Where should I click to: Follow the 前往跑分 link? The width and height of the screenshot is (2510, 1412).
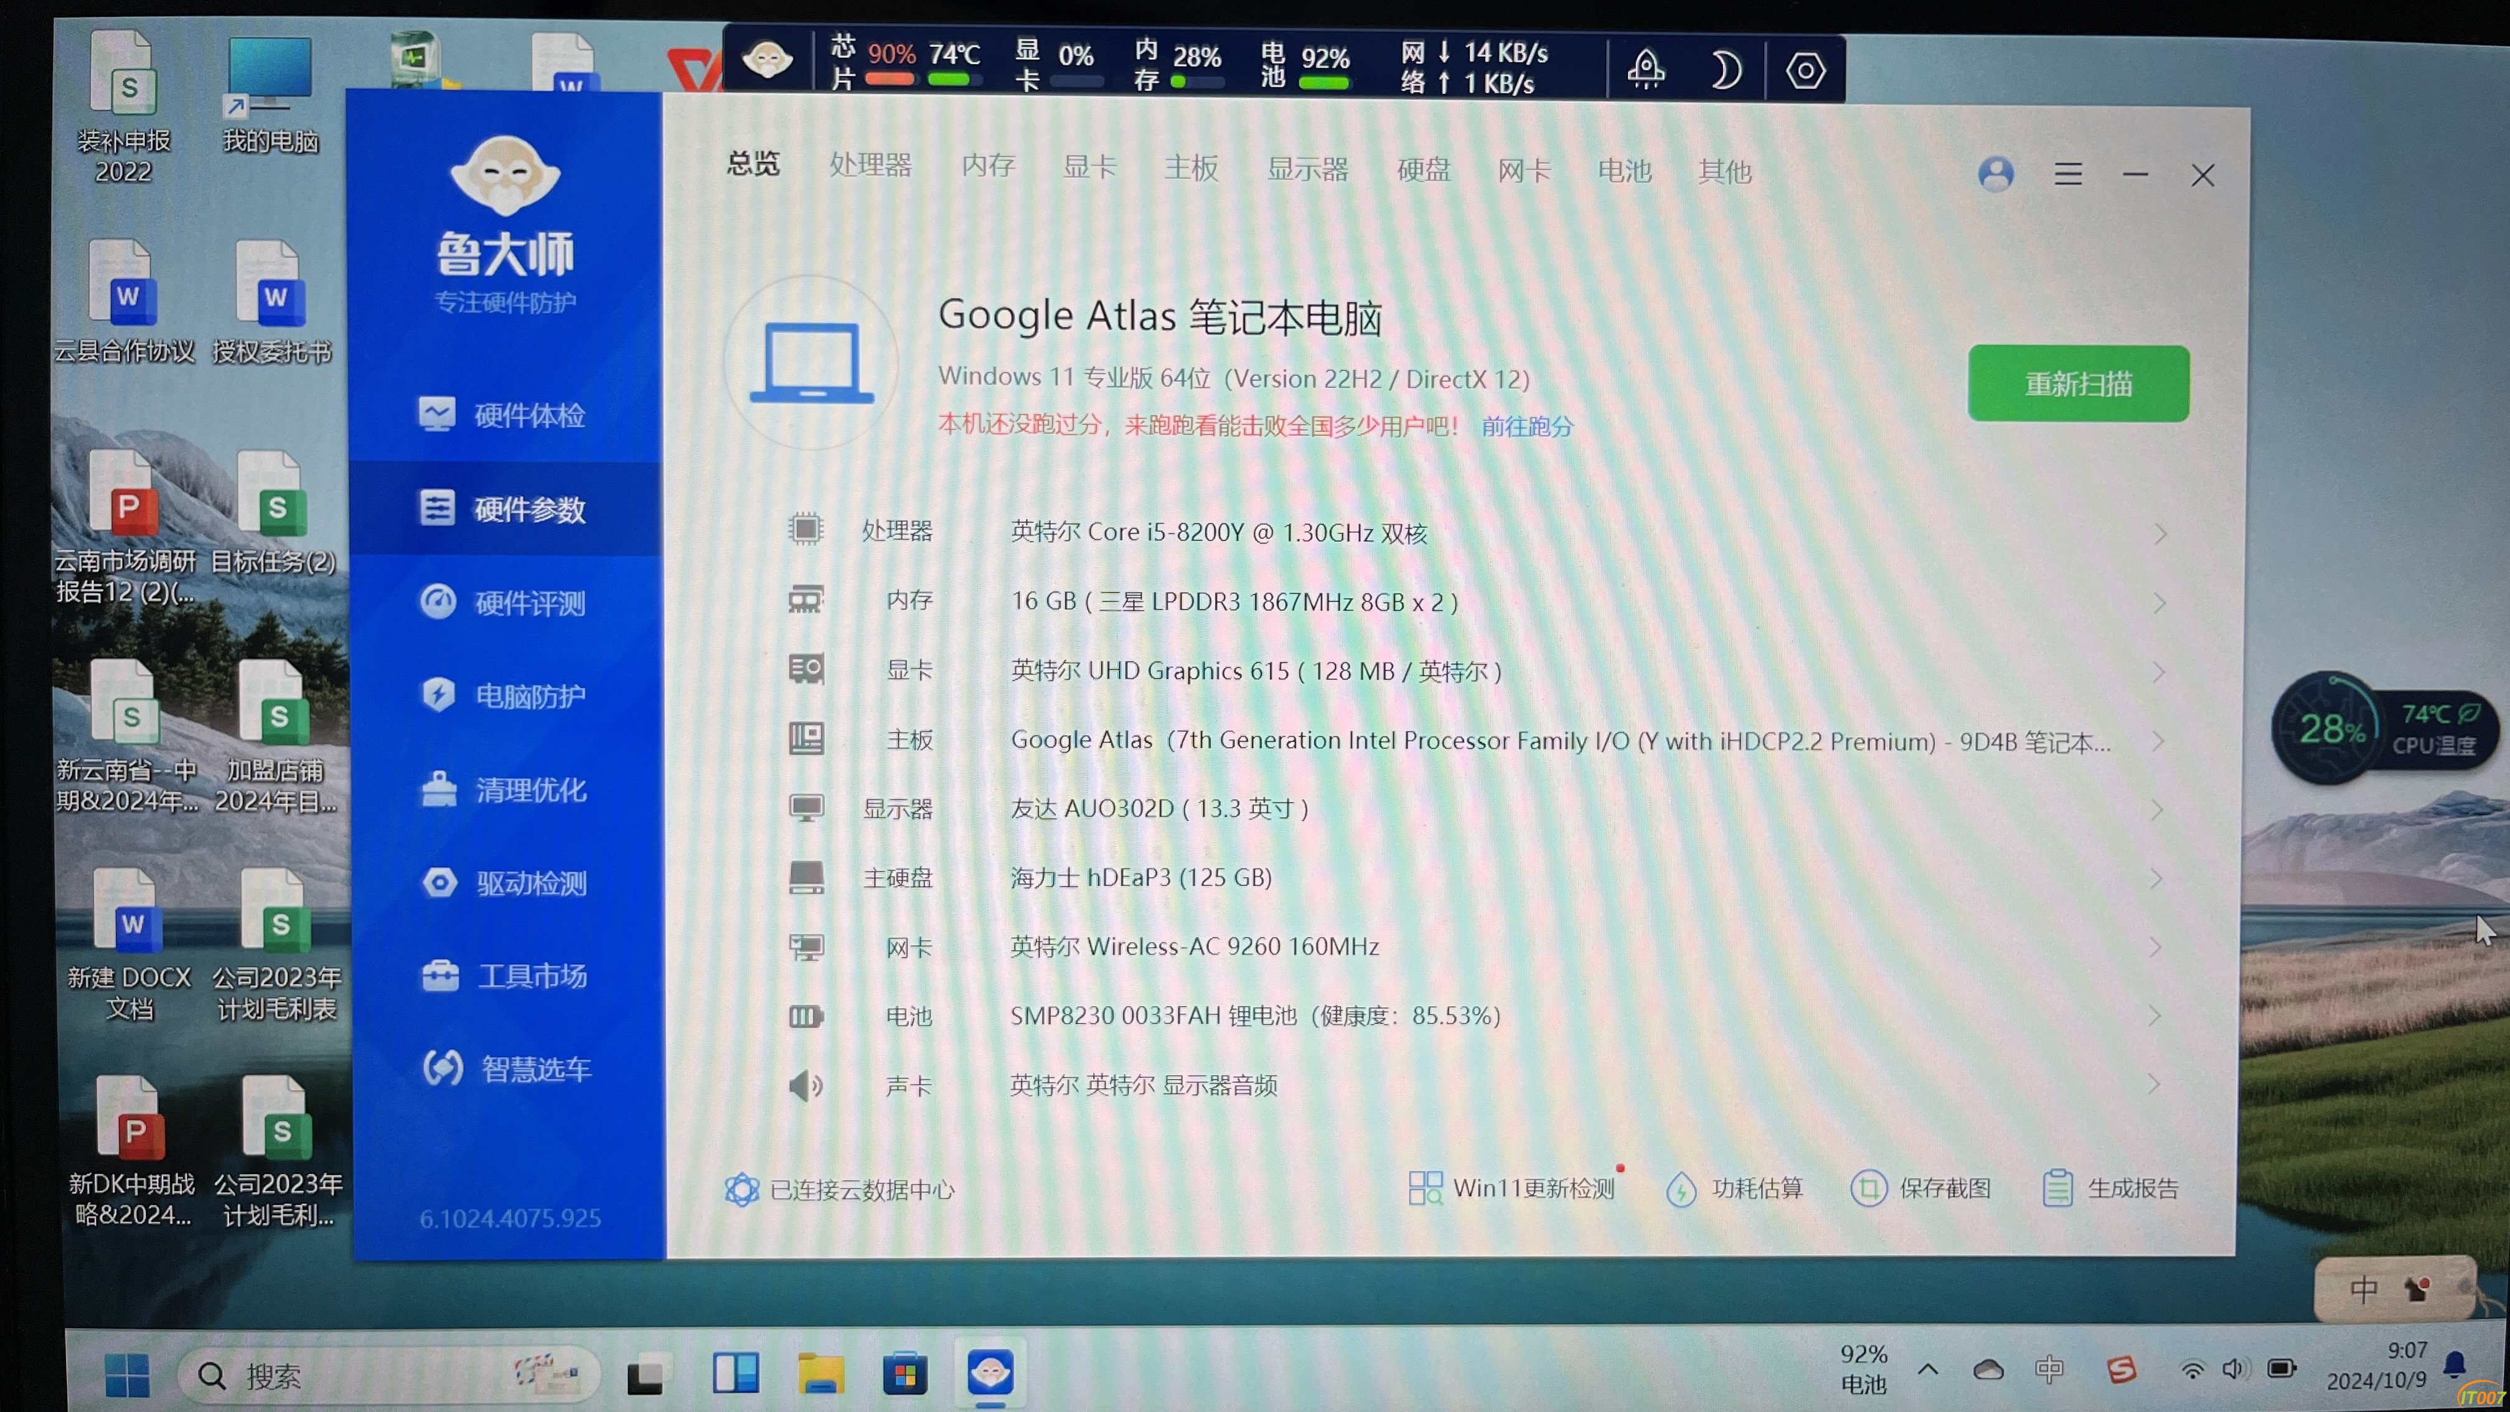tap(1527, 427)
